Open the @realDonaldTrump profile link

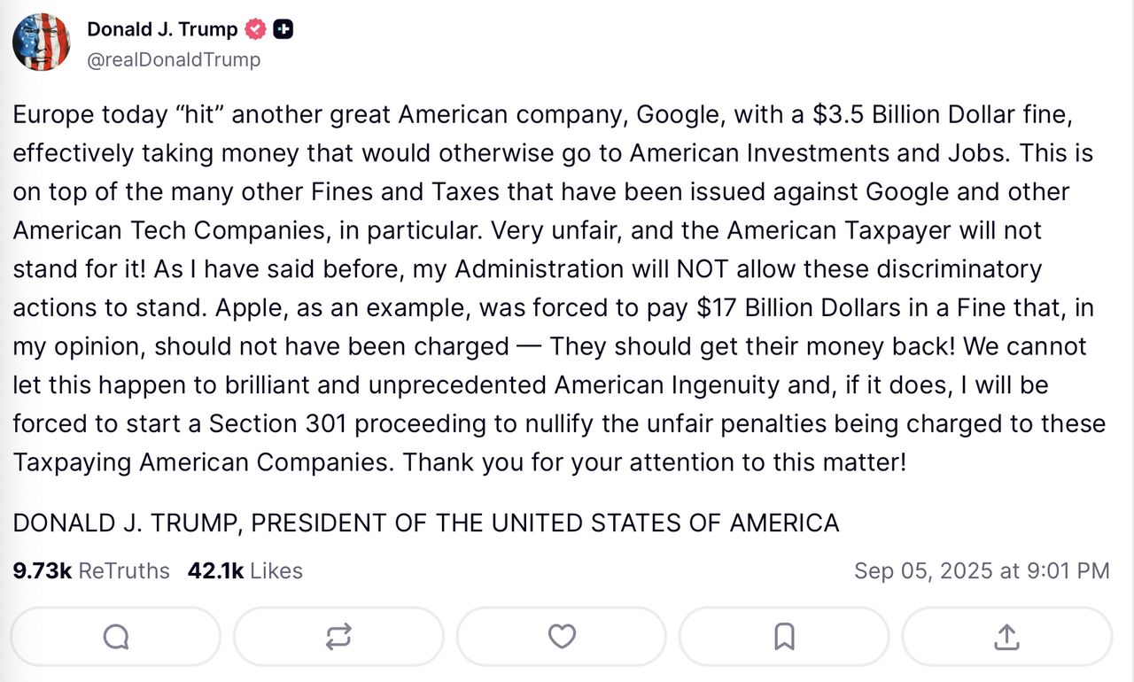(x=173, y=59)
